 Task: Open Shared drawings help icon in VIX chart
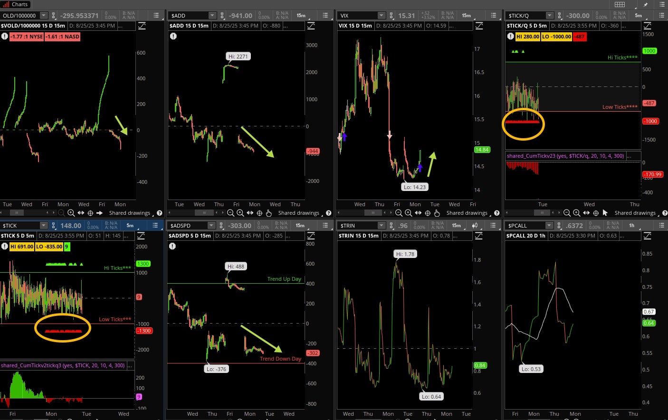[x=497, y=213]
